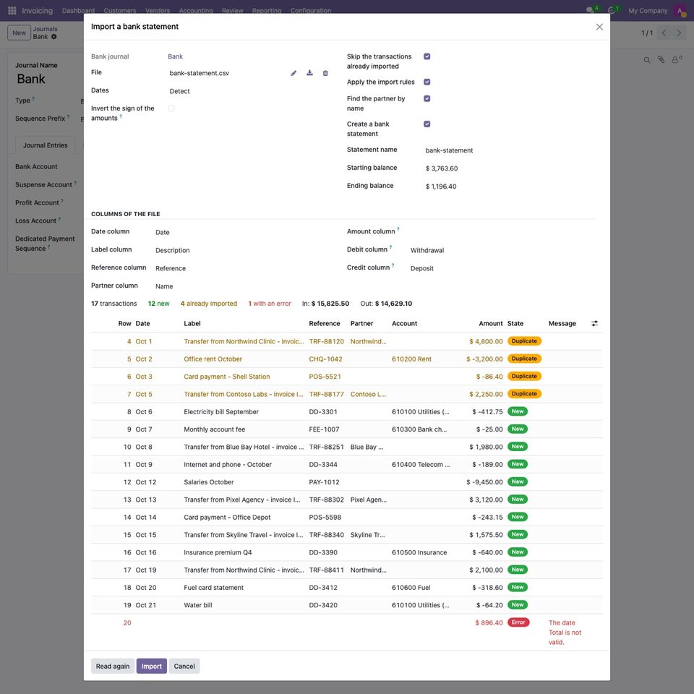The width and height of the screenshot is (694, 694).
Task: Open Debit column Withdrawal selector
Action: coord(500,251)
